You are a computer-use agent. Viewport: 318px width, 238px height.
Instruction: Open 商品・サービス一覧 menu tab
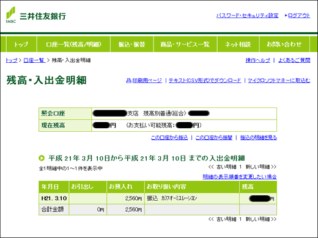click(185, 44)
